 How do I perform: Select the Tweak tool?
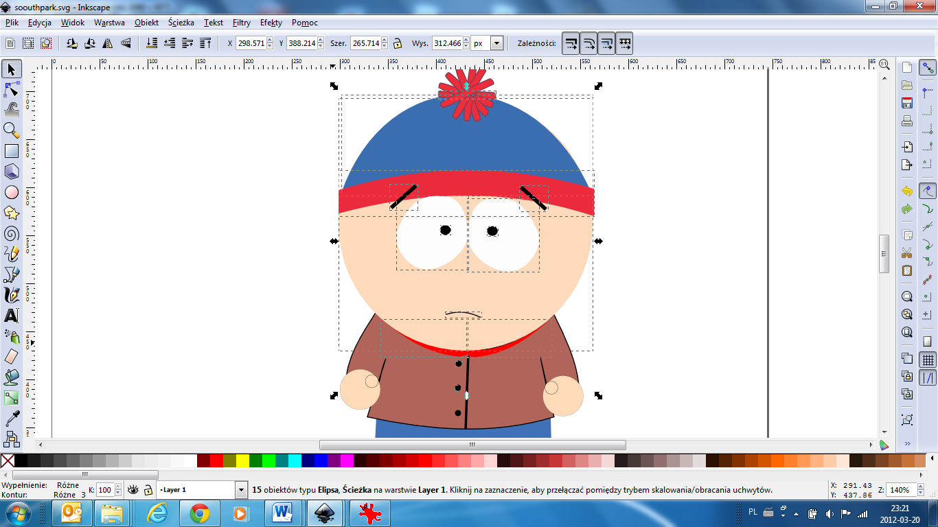[x=12, y=109]
